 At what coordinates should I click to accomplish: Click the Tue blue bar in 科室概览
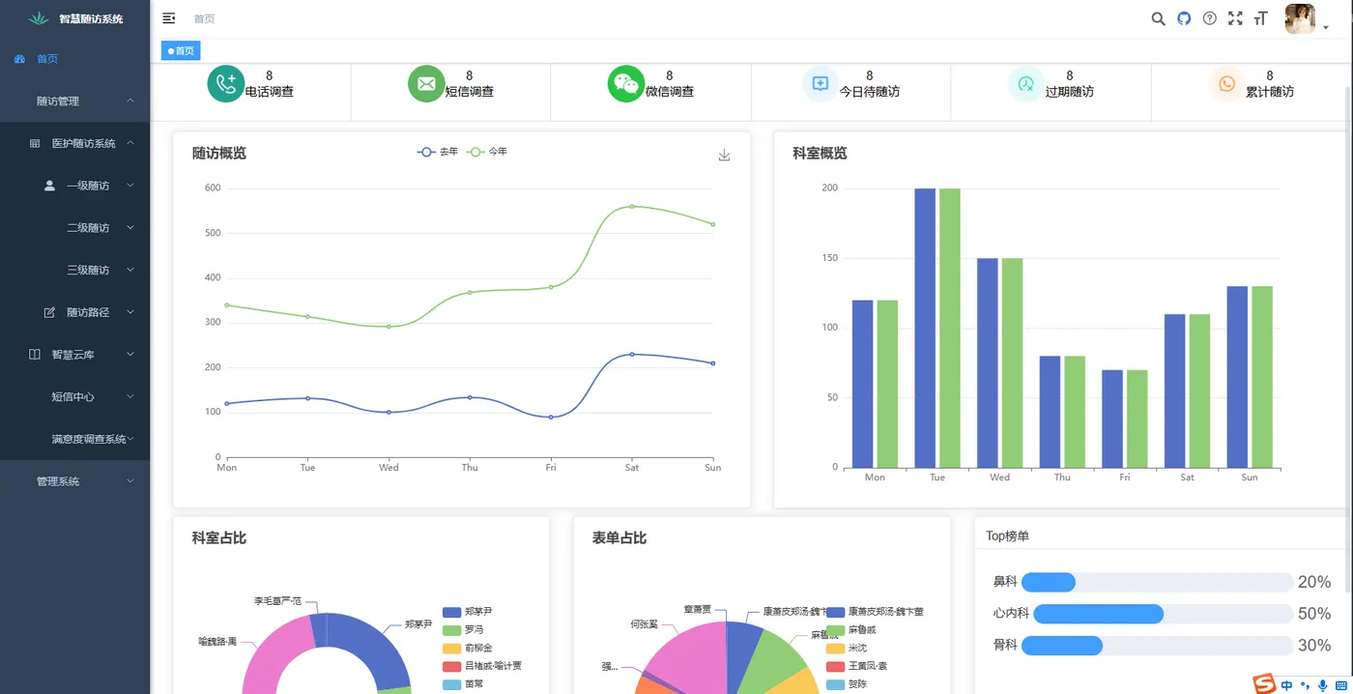click(925, 329)
